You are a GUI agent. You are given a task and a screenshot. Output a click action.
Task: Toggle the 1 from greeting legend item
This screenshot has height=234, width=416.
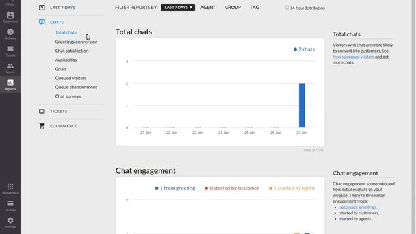coord(175,188)
